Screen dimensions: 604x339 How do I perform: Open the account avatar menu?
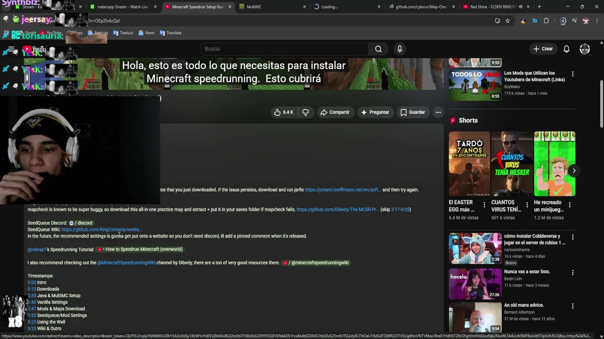(x=585, y=49)
